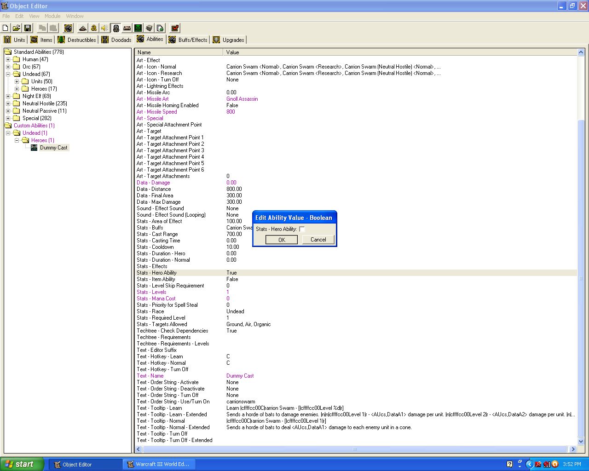
Task: Click the Adobe tray icon
Action: 537,464
